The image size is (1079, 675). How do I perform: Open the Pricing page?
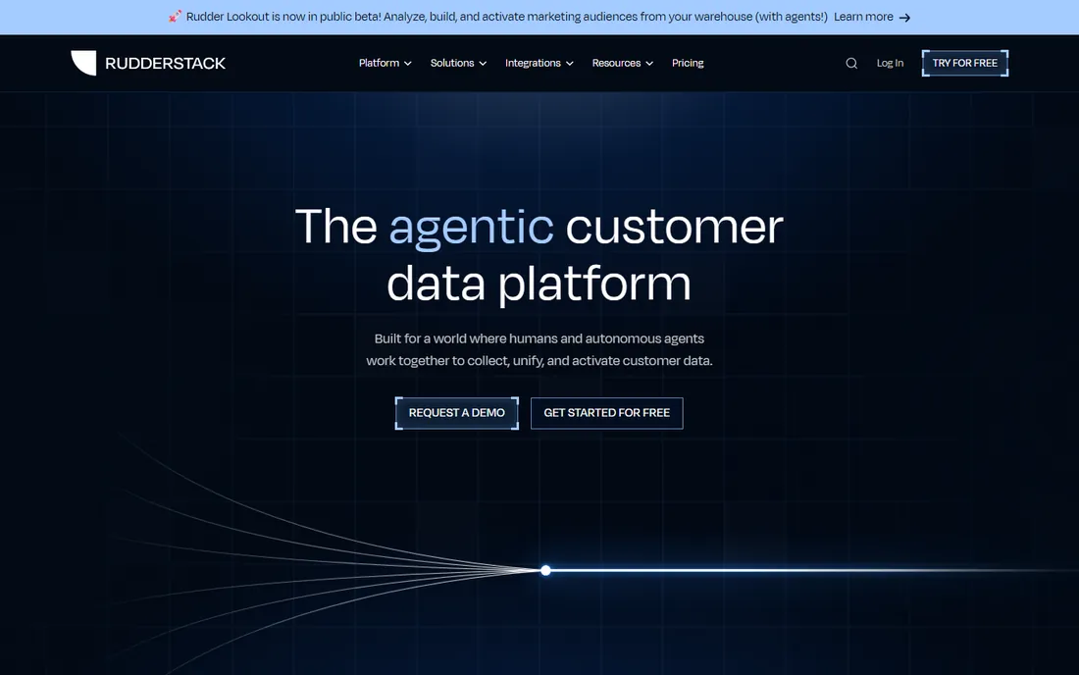tap(688, 63)
